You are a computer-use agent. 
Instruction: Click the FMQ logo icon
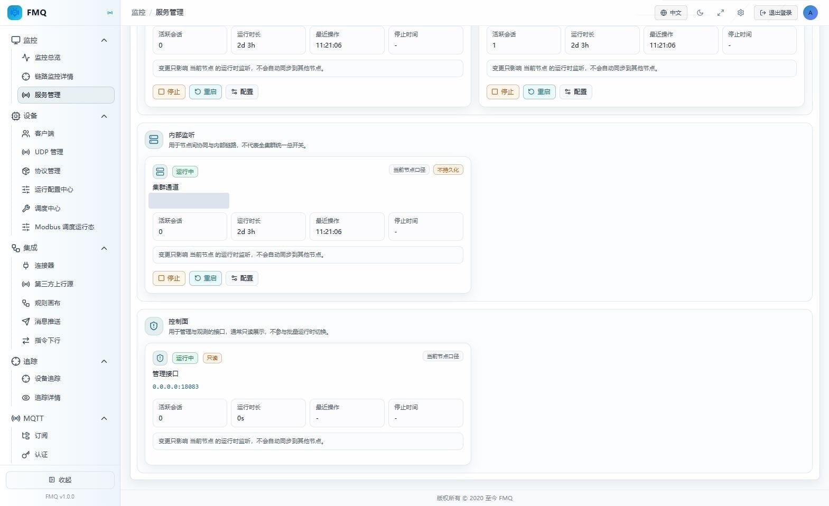15,12
